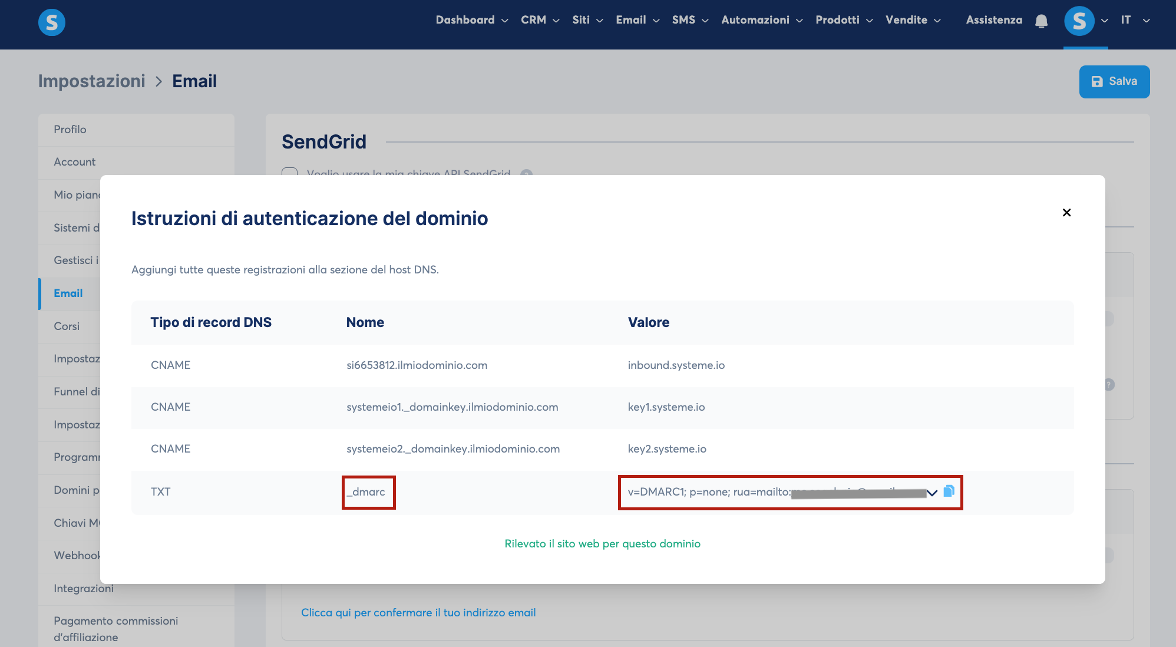
Task: Click the Nome column header
Action: click(365, 322)
